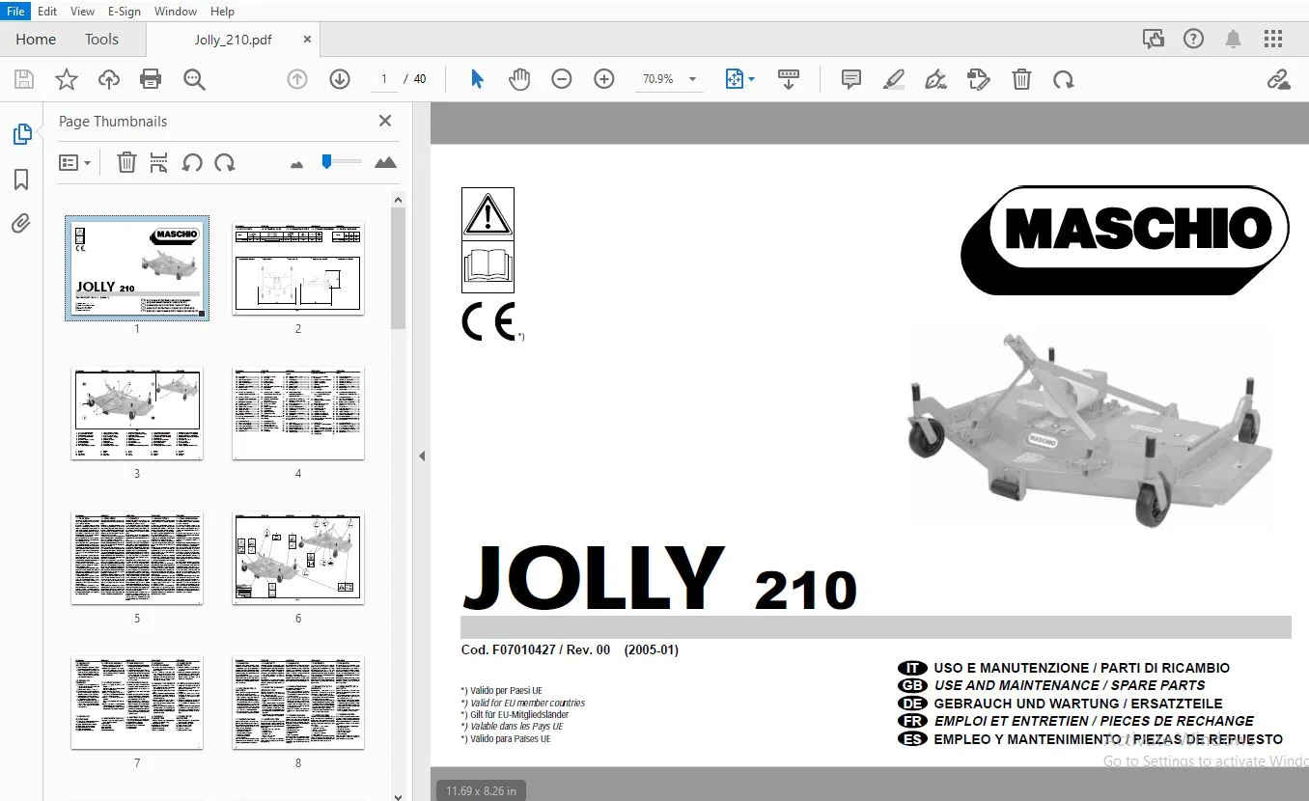Screen dimensions: 1309x801
Task: Select the Jolly_210.pdf document tab
Action: pyautogui.click(x=234, y=40)
